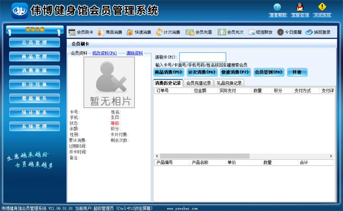Click the 会员签到(F8) button
The width and height of the screenshot is (343, 211).
tap(269, 72)
